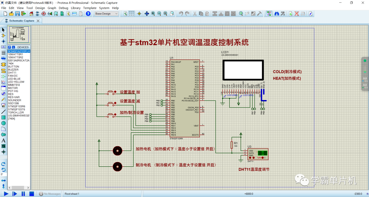Viewport: 369px width, 197px height.
Task: Select the 2D text 'A' tool
Action: [3, 141]
